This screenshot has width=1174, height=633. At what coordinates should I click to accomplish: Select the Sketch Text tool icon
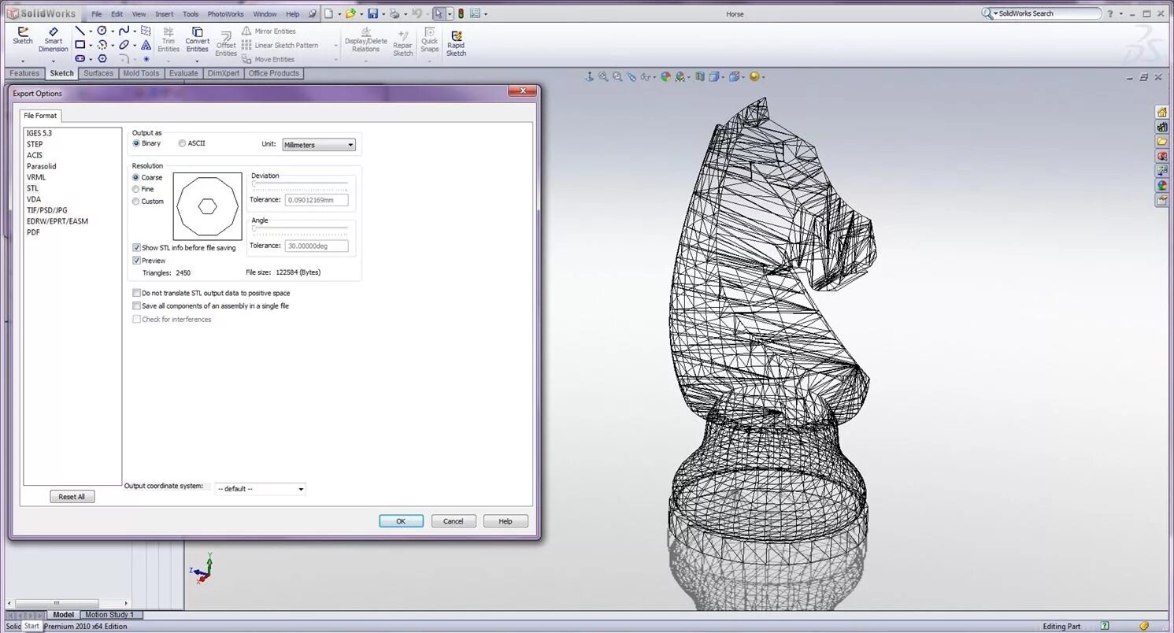click(x=146, y=45)
